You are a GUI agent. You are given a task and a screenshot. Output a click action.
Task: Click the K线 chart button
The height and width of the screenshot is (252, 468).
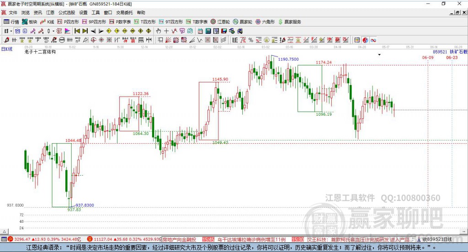(x=47, y=21)
